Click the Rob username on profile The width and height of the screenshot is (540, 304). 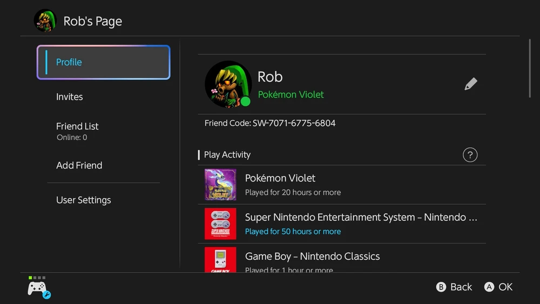tap(270, 77)
